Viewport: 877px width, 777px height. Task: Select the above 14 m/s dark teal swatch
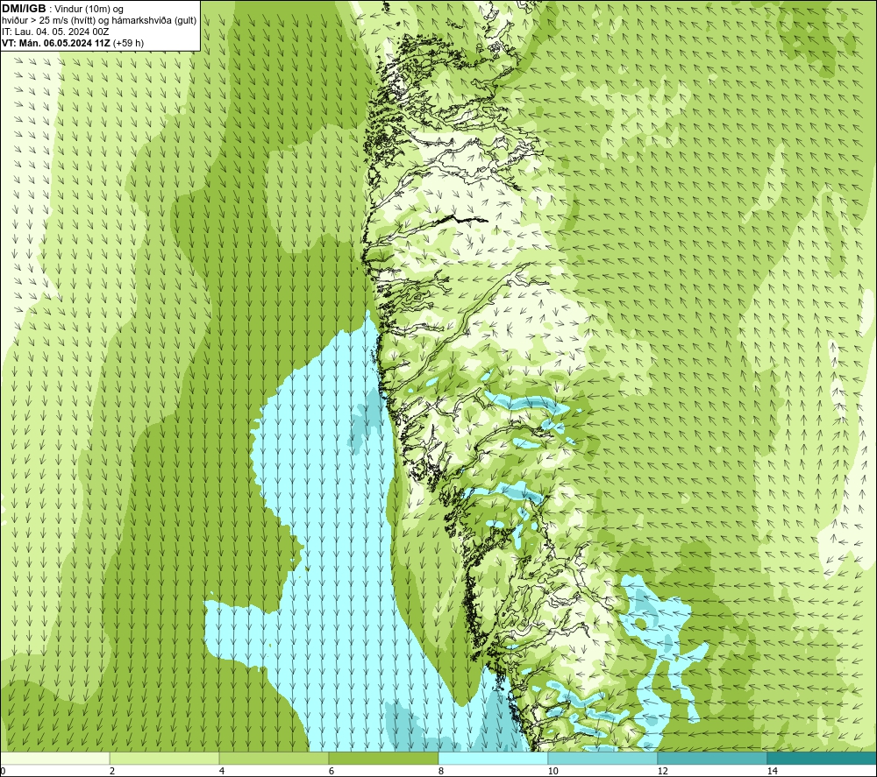pyautogui.click(x=823, y=758)
